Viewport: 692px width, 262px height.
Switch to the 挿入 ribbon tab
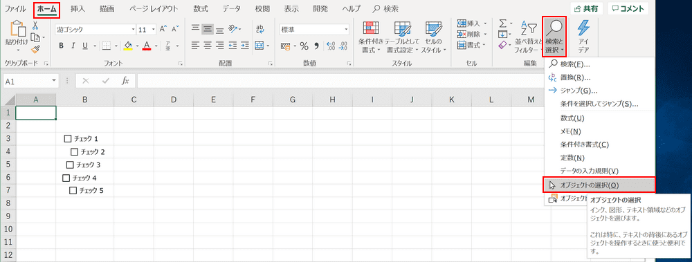click(x=78, y=8)
